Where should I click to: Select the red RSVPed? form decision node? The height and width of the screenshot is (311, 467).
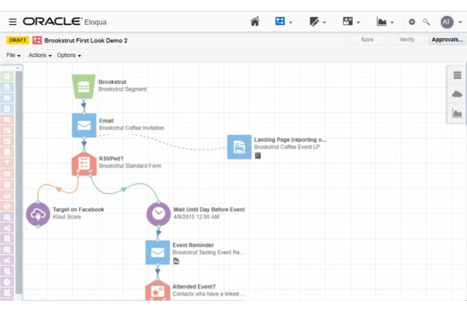pyautogui.click(x=84, y=164)
